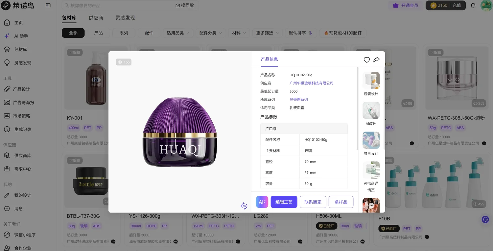Select the 配件 filter
This screenshot has width=493, height=251.
click(x=149, y=33)
